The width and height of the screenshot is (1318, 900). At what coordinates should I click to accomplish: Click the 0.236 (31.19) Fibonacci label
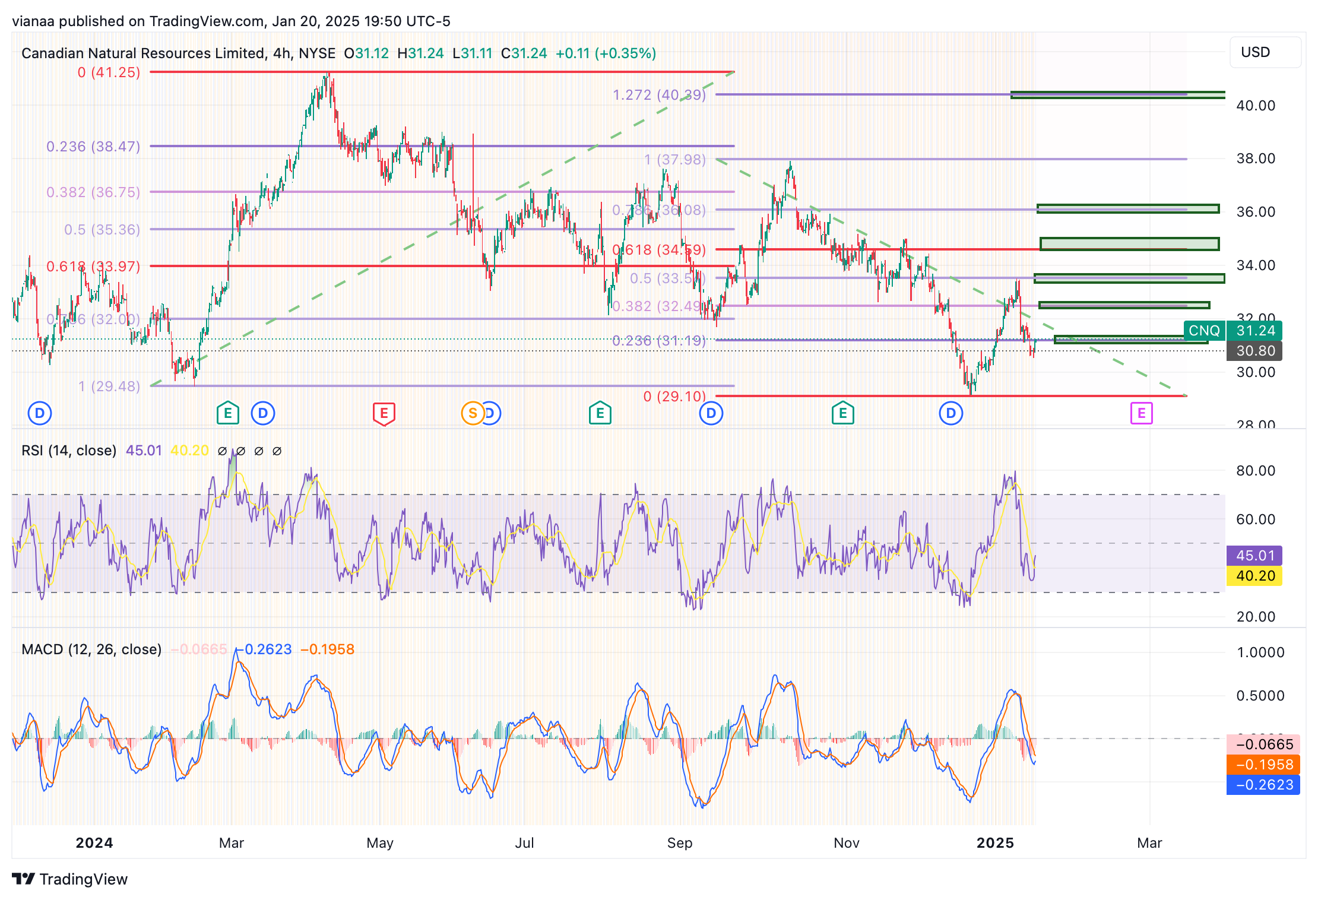click(659, 341)
